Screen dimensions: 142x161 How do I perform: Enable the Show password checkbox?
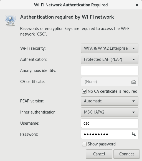pyautogui.click(x=84, y=144)
